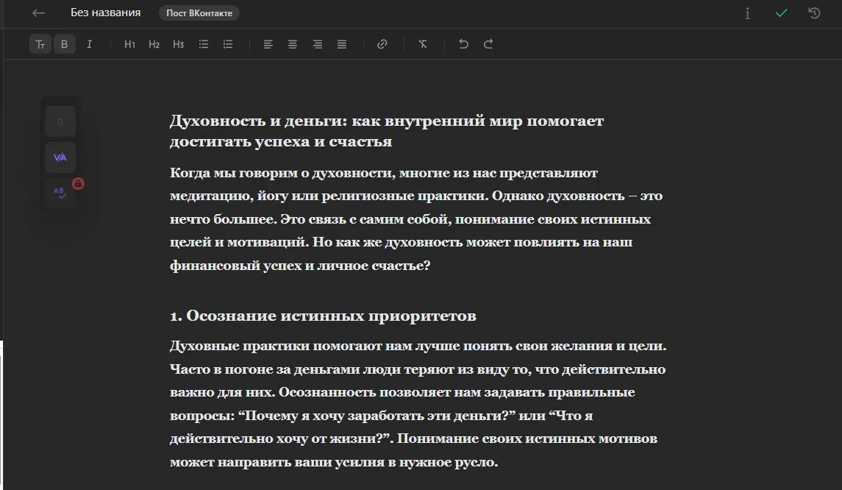842x490 pixels.
Task: Click the counter '0' sidebar button
Action: [x=60, y=122]
